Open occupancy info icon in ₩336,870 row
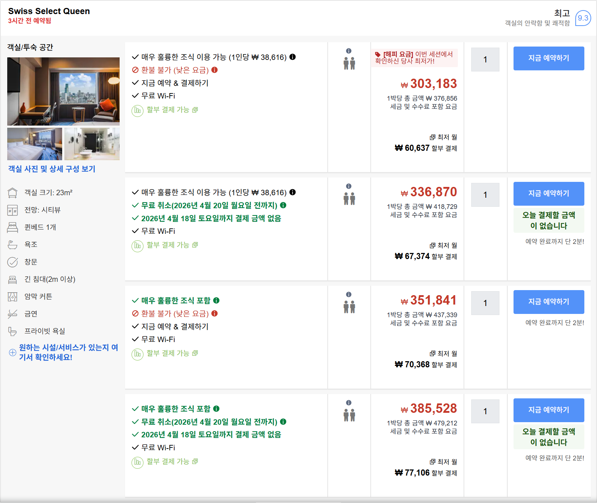Image resolution: width=597 pixels, height=503 pixels. 349,186
